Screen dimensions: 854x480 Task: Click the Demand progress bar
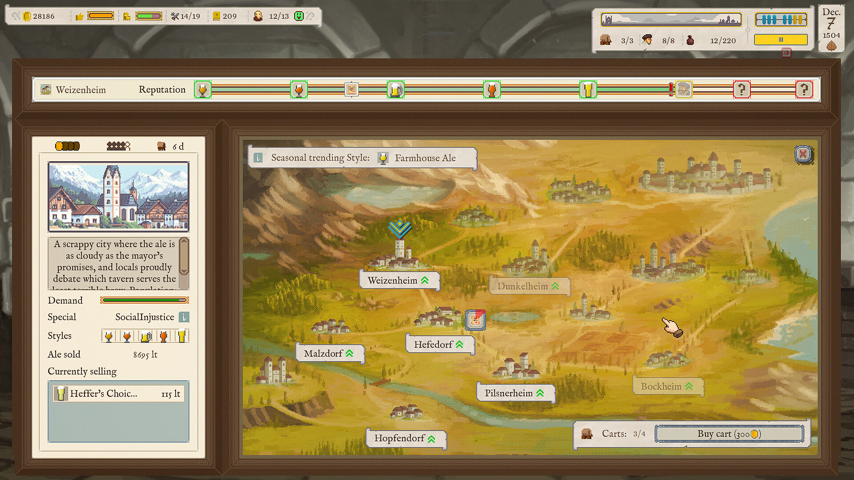click(144, 300)
